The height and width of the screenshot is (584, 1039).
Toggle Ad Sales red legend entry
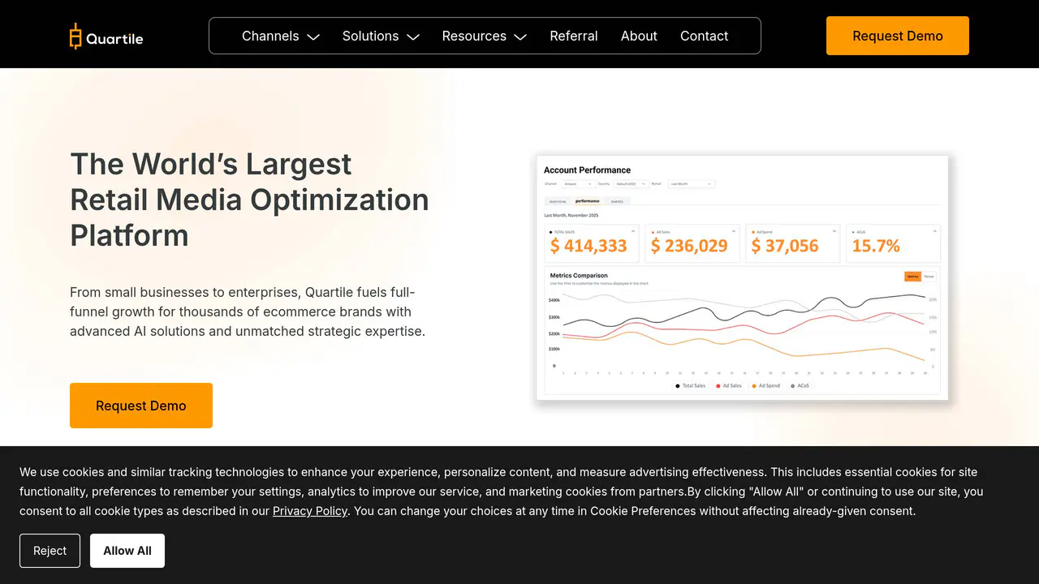coord(728,386)
